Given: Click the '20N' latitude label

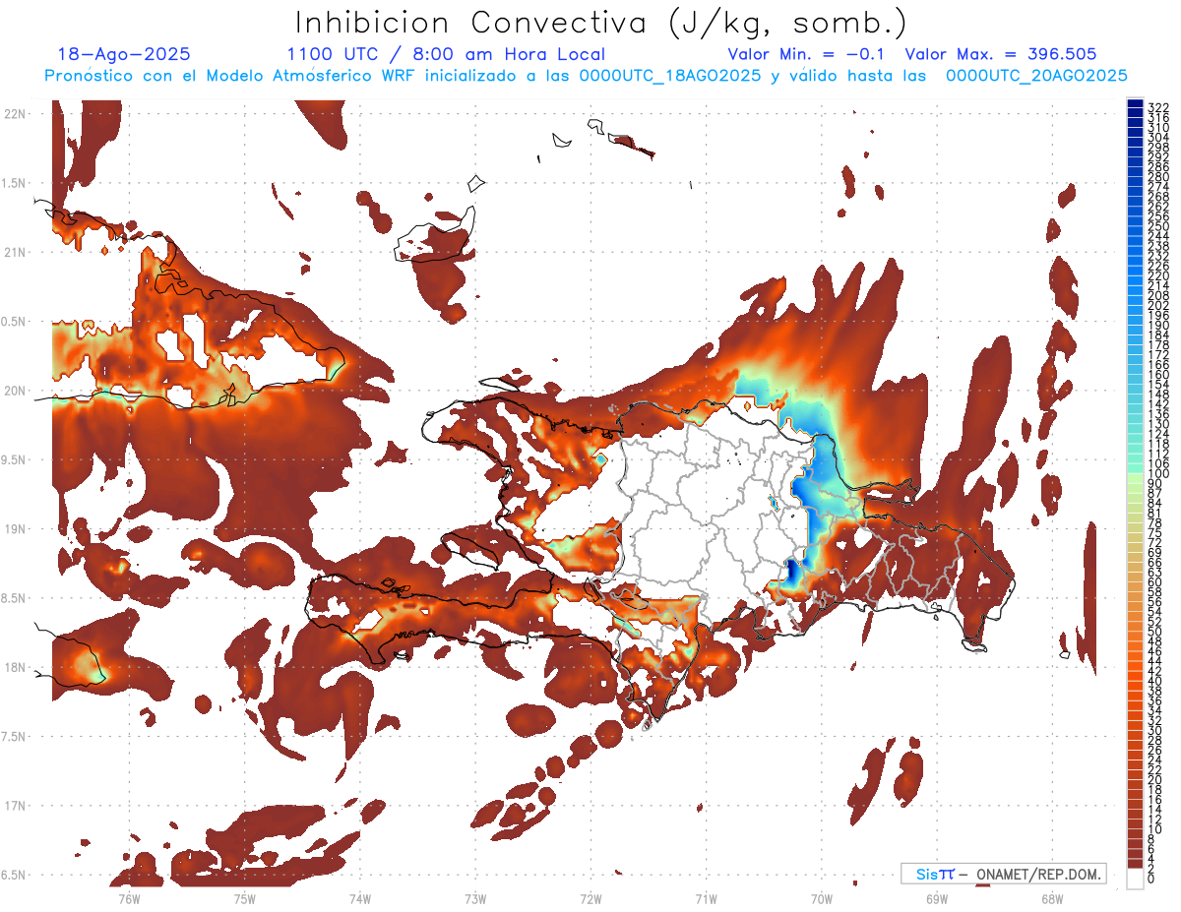Looking at the screenshot, I should click(x=15, y=391).
